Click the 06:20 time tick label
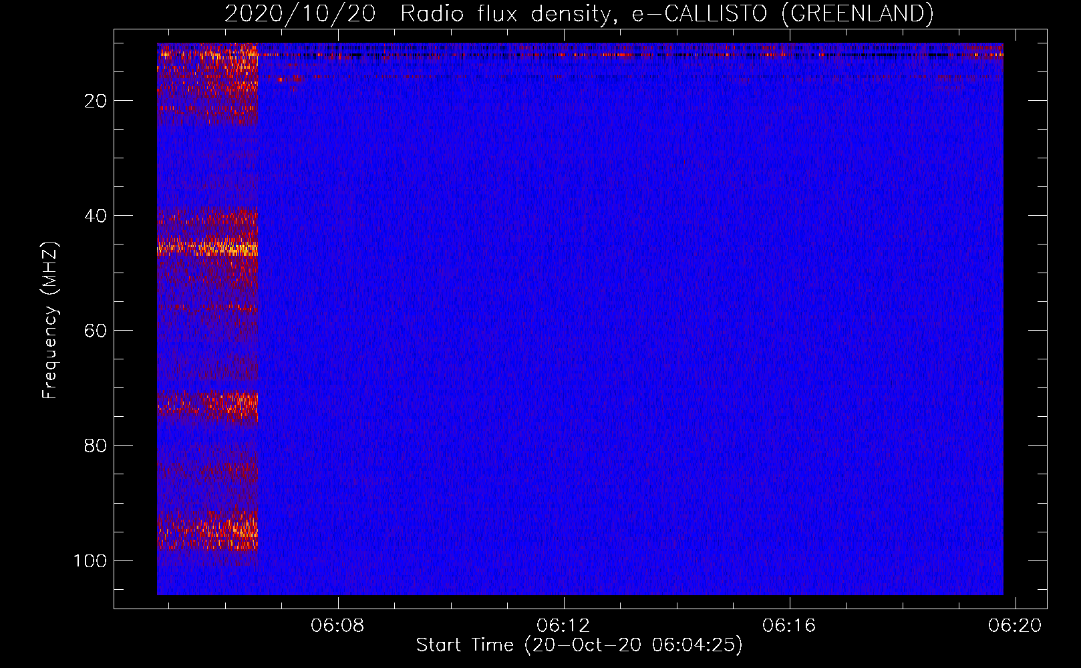The image size is (1081, 668). (x=1016, y=626)
